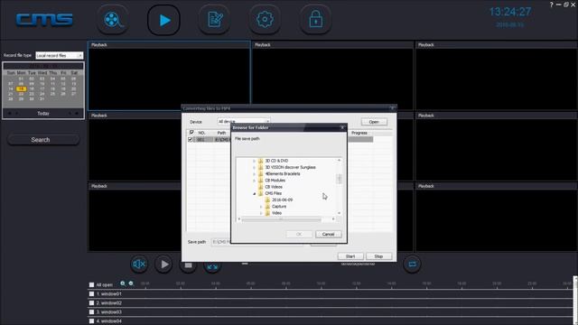Click the stop playback button
Viewport: 578px width, 325px height.
pos(188,266)
